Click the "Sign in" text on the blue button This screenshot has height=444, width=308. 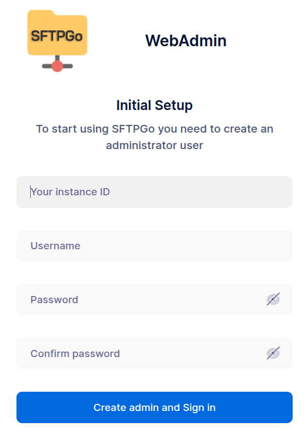tap(199, 408)
